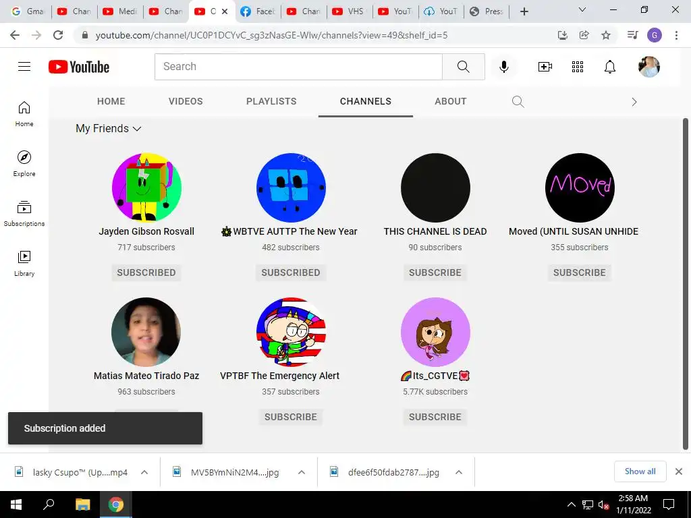Image resolution: width=691 pixels, height=518 pixels.
Task: Switch to the ABOUT tab
Action: [450, 101]
